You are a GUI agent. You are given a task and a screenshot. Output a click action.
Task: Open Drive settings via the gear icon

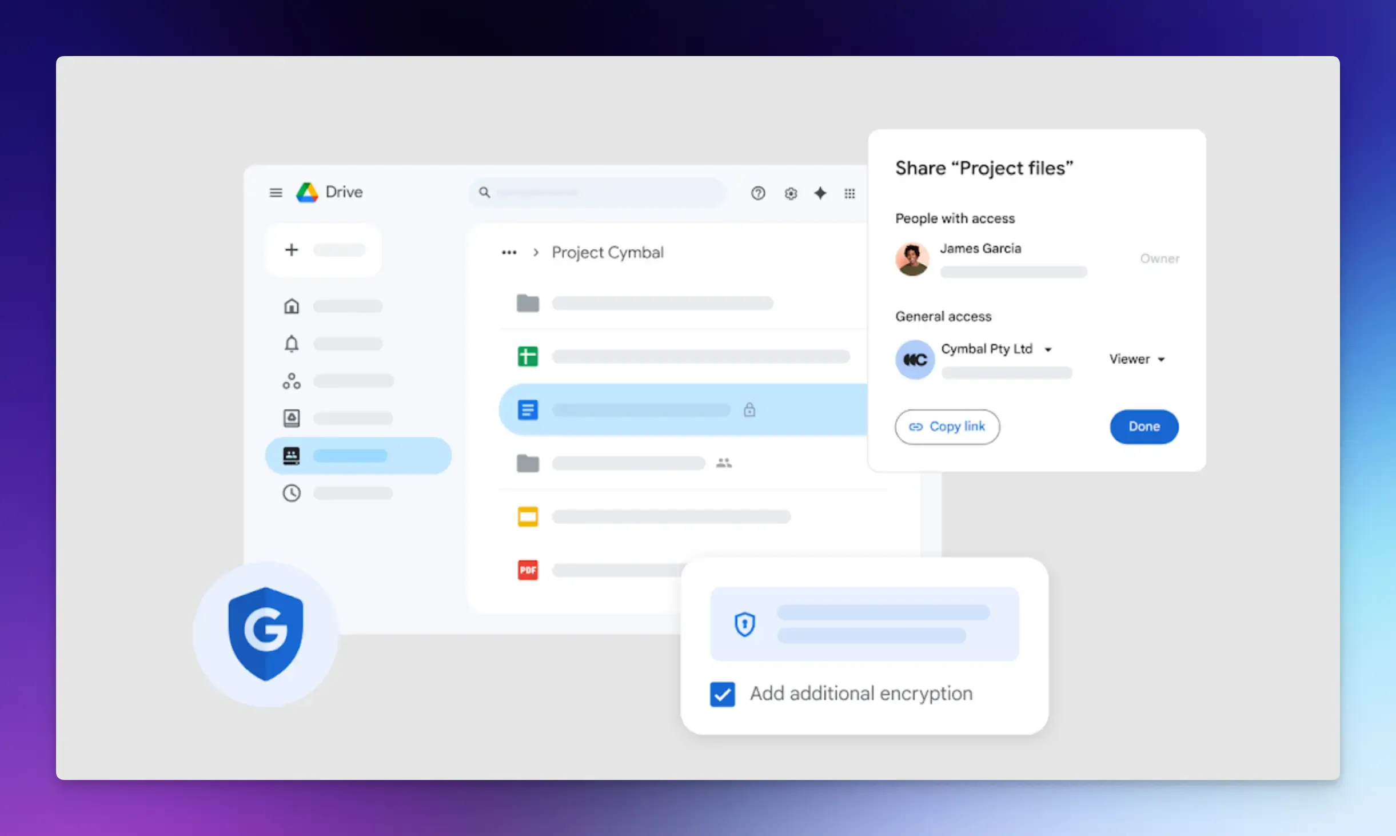[791, 193]
